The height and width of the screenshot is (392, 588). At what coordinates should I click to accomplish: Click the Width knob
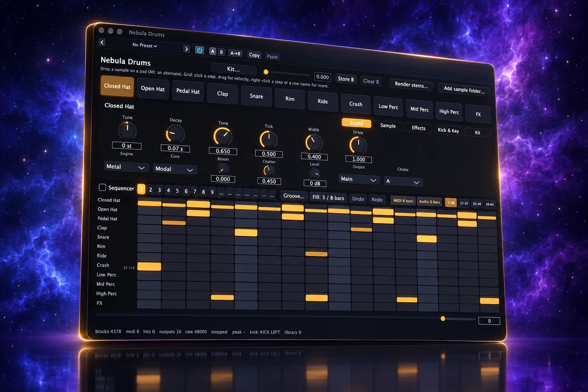point(314,142)
